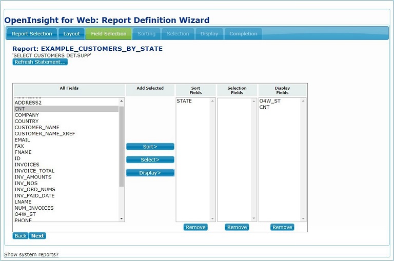Click the Show system reports link

[x=31, y=254]
